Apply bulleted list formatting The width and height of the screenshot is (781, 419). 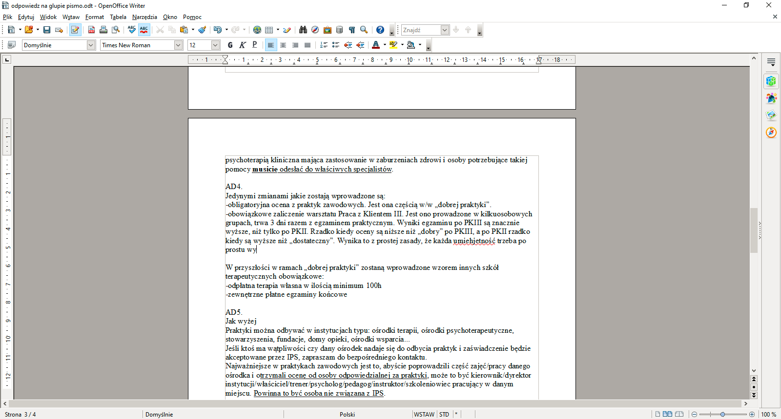point(336,45)
